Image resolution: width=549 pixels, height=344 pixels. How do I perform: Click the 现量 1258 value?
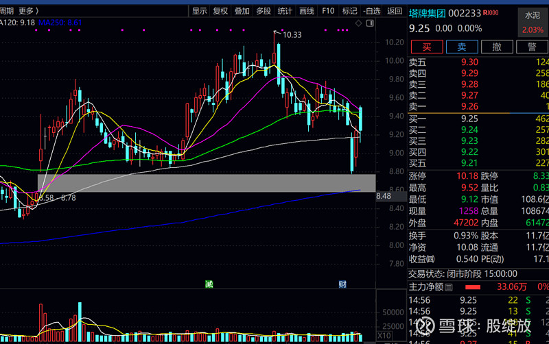point(469,211)
